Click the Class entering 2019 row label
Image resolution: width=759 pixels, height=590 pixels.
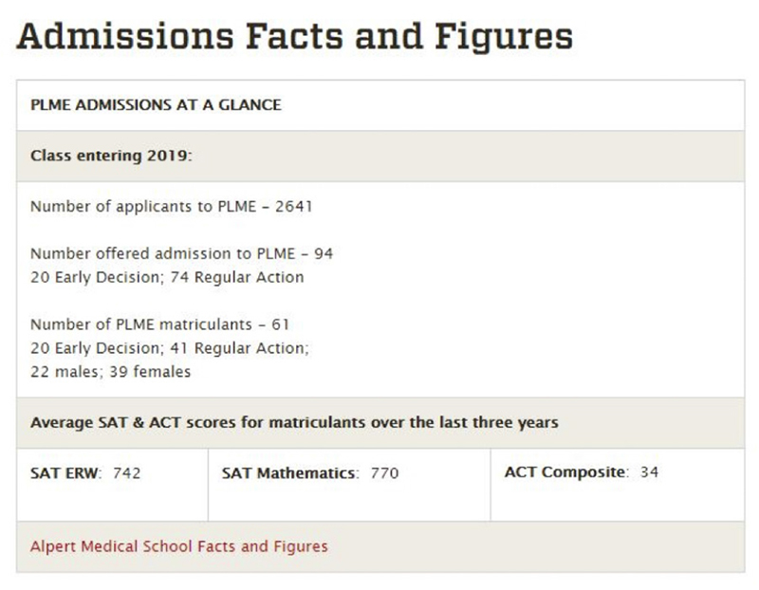pyautogui.click(x=111, y=156)
